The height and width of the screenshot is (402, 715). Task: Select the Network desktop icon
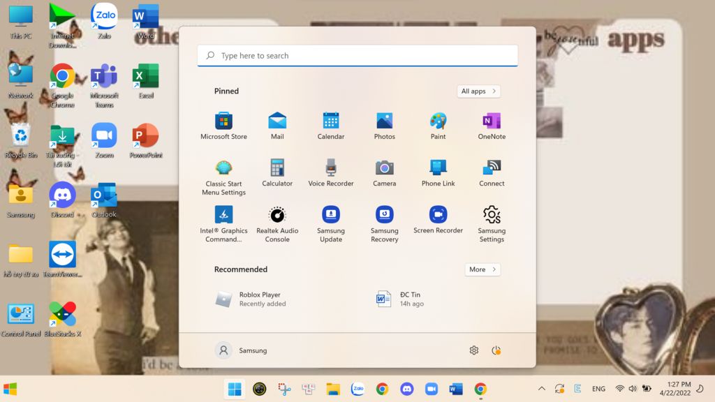pyautogui.click(x=21, y=81)
